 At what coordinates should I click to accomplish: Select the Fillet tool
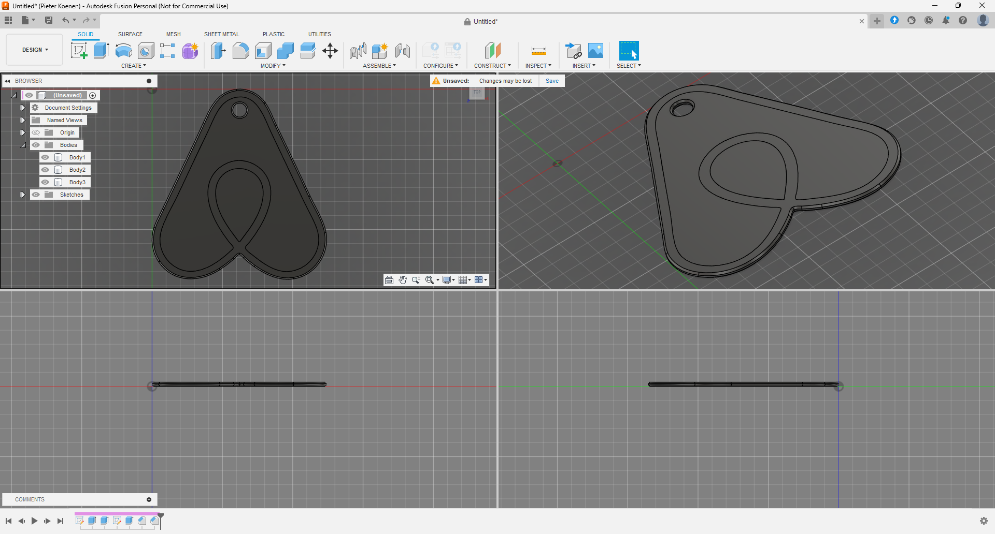click(240, 51)
